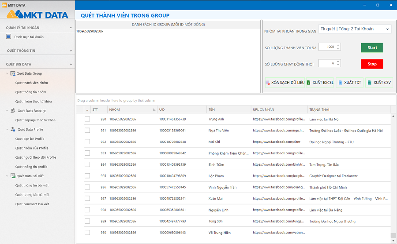Select checkbox for row 925 Lộc Phạm
This screenshot has height=244, width=397.
pyautogui.click(x=87, y=176)
